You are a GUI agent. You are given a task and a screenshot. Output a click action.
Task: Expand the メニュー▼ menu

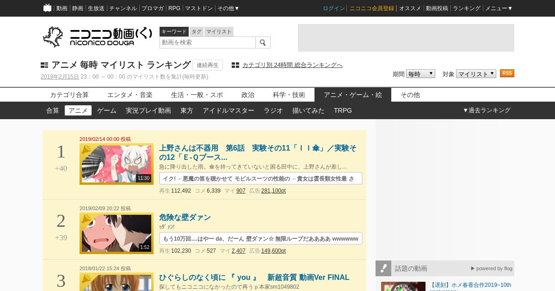(499, 8)
